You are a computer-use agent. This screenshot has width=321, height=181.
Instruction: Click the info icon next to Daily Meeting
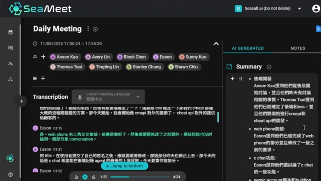point(95,29)
